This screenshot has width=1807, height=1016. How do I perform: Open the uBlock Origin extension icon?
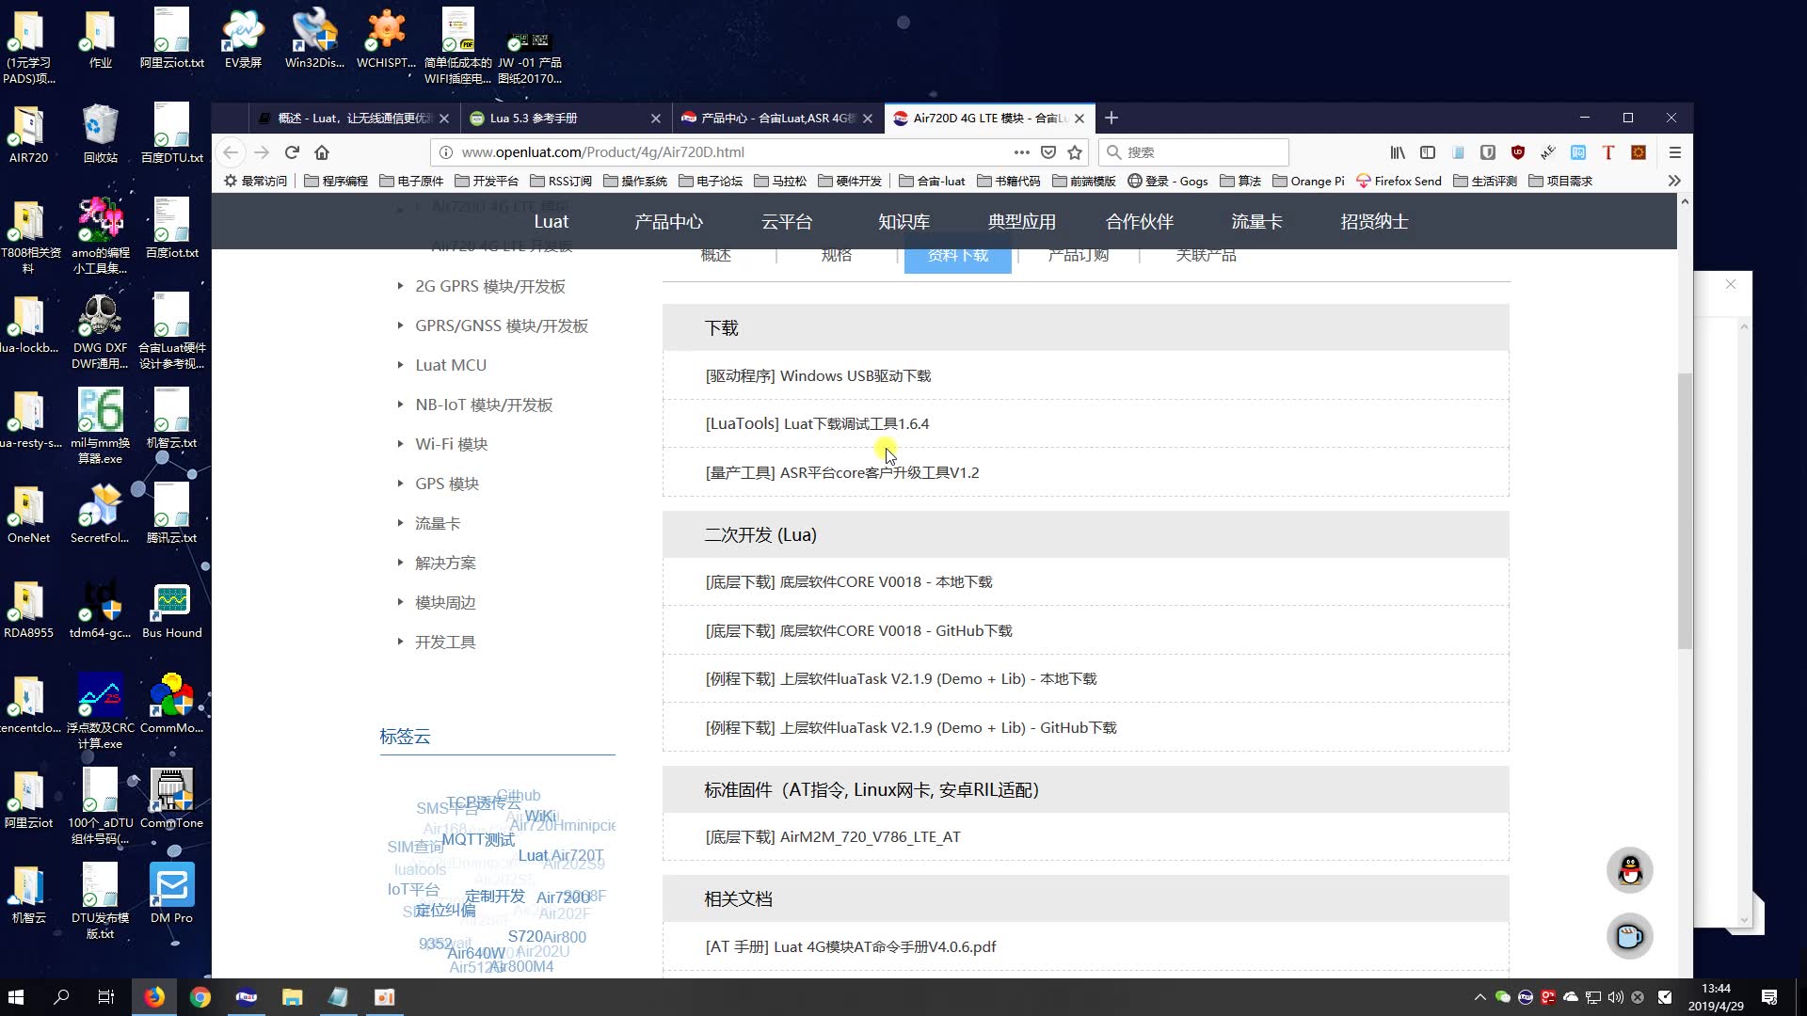pyautogui.click(x=1517, y=152)
